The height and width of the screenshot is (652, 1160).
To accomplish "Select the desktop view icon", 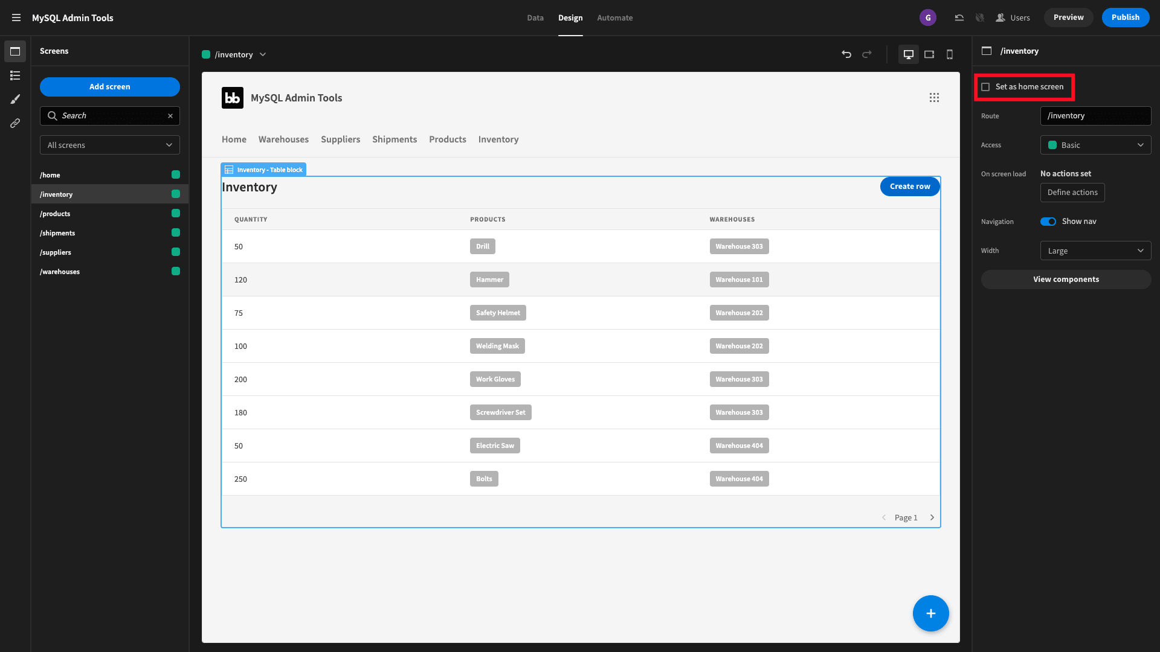I will (908, 54).
